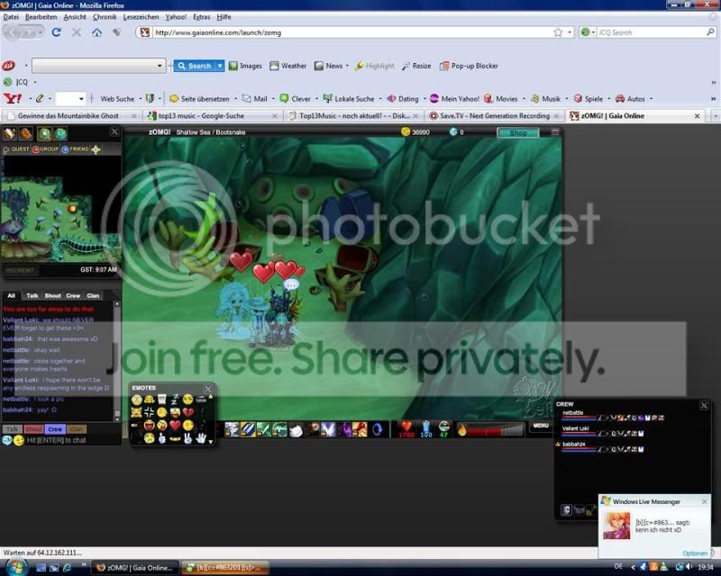Screen dimensions: 721x576
Task: Click the Ask logo in toolbar
Action: pyautogui.click(x=9, y=66)
